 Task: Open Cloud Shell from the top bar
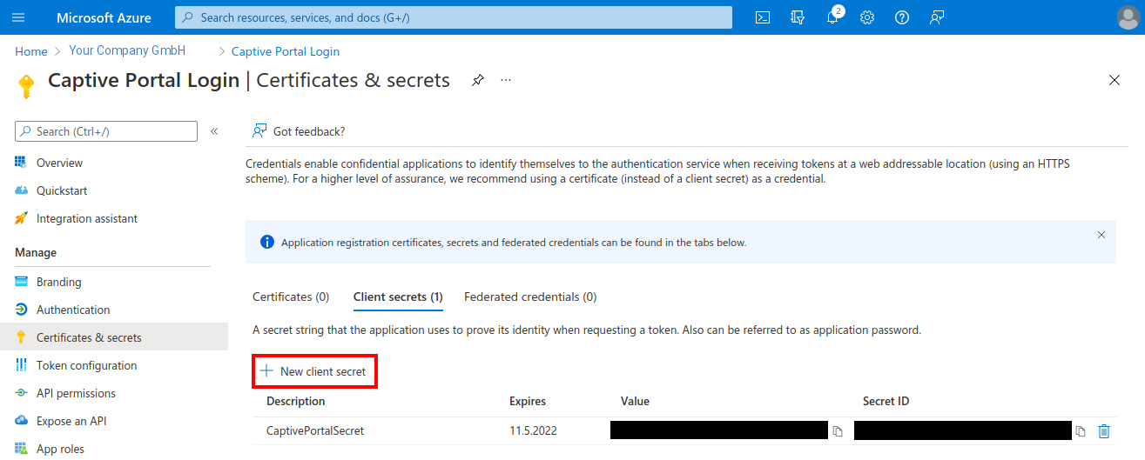(763, 17)
